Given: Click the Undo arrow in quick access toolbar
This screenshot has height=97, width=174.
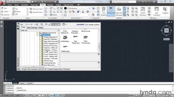Looking at the screenshot, I should click(45, 2).
